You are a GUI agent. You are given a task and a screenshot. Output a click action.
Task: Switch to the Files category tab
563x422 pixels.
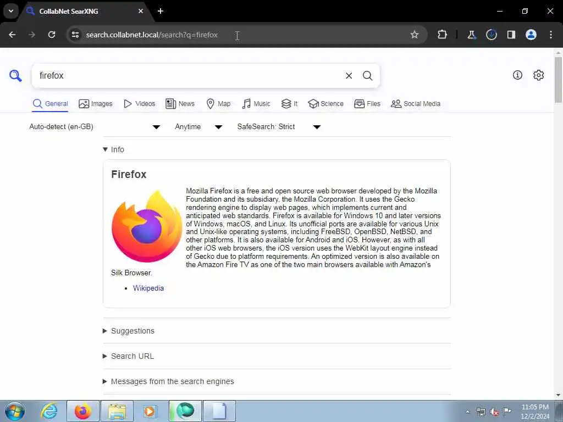367,104
